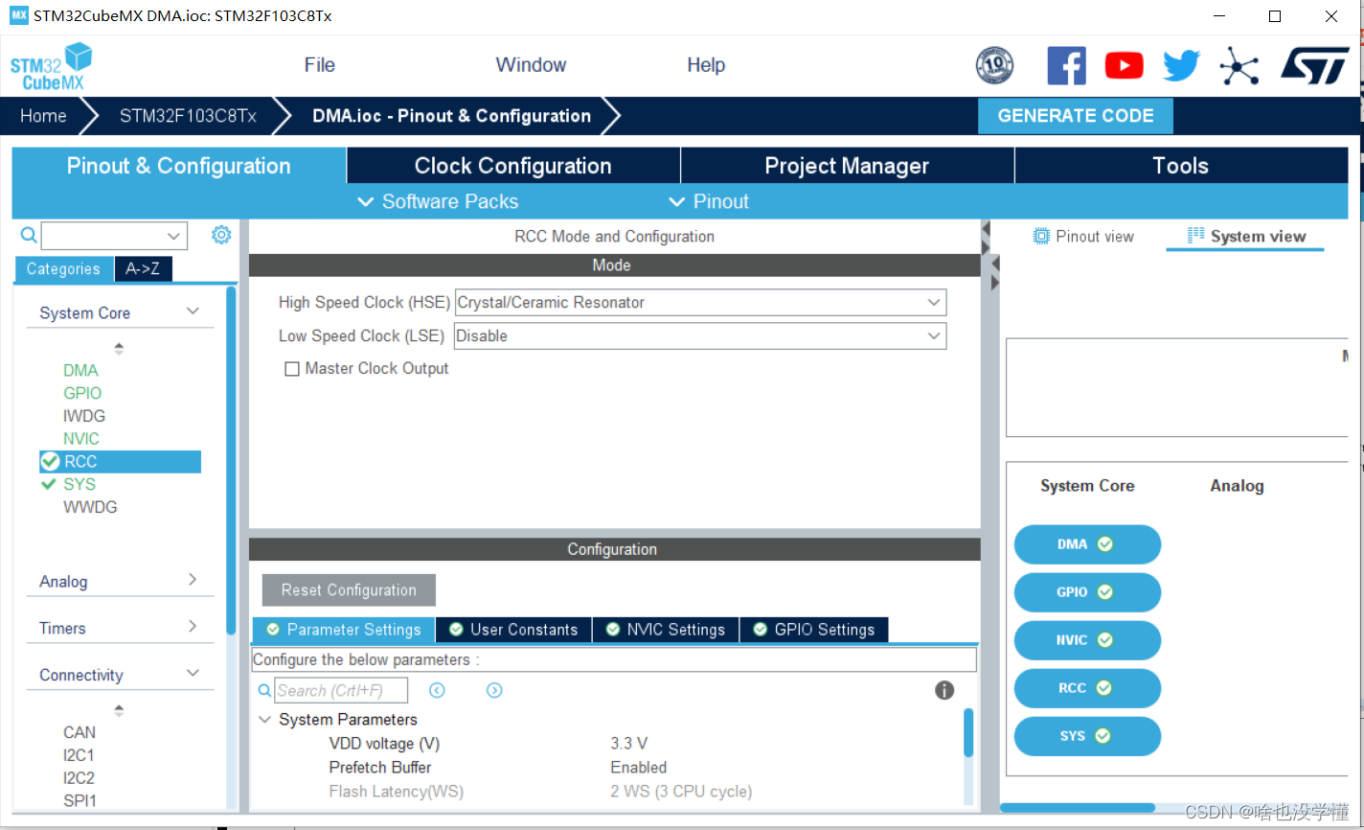This screenshot has height=830, width=1364.
Task: Open the Help menu
Action: point(706,65)
